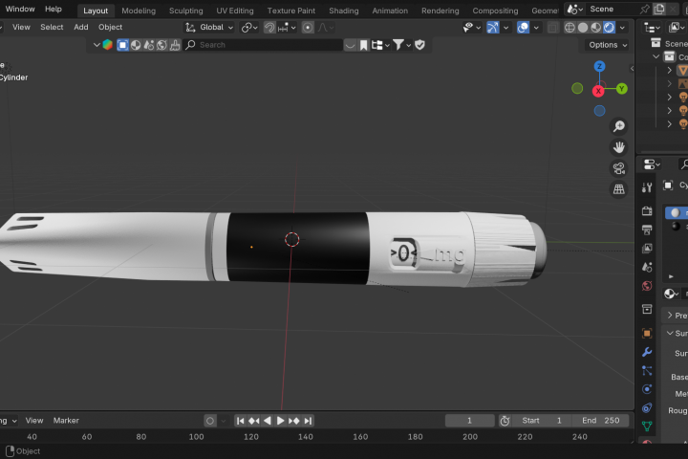
Task: Open the overlays options dropdown arrow
Action: 536,27
